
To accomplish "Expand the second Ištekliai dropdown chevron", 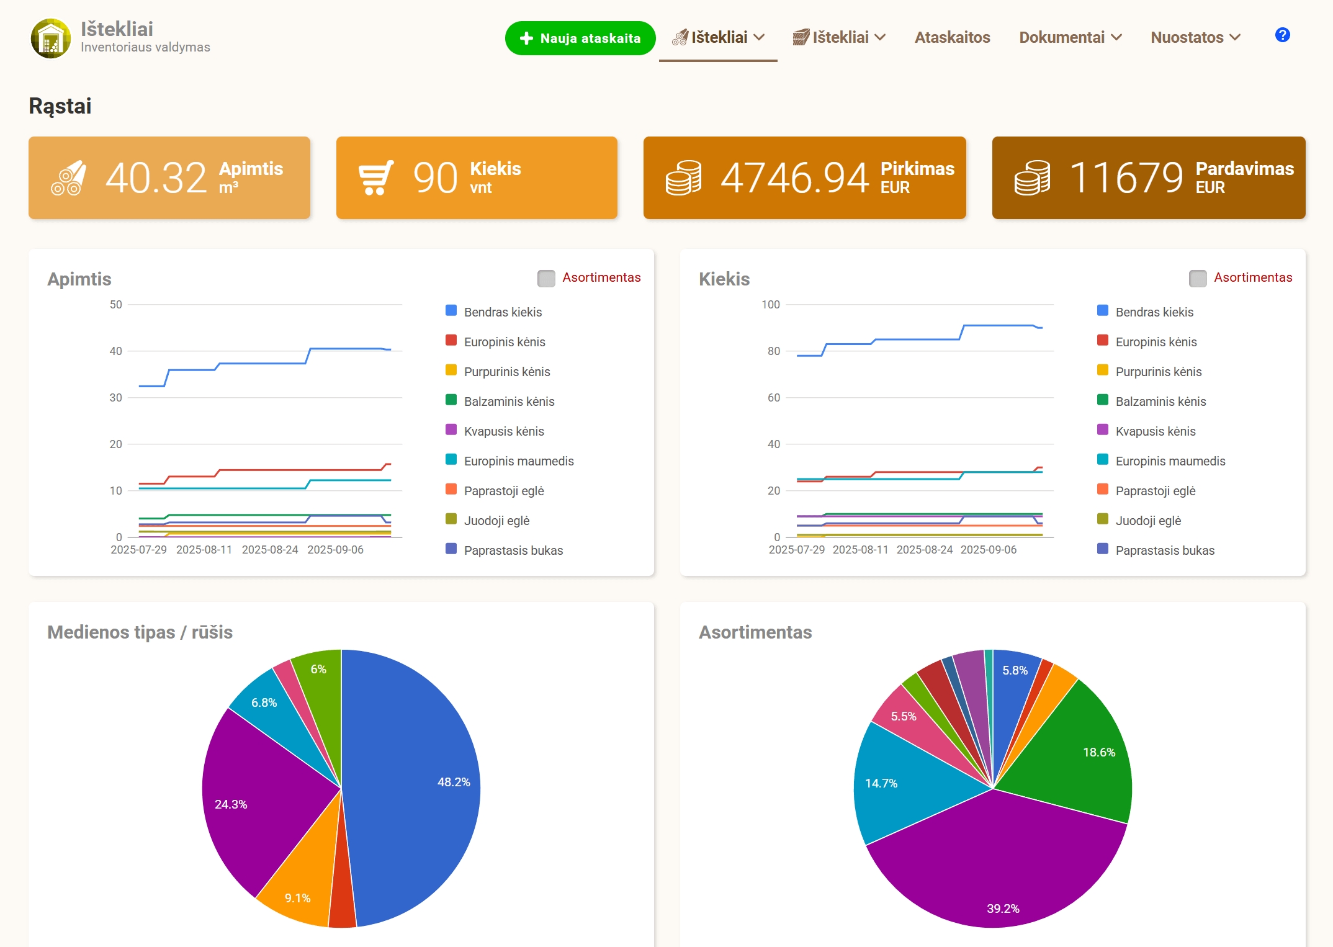I will point(880,37).
